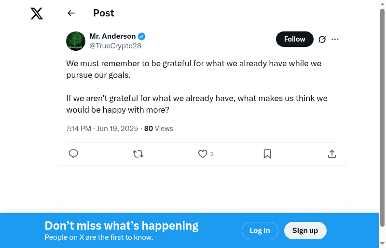386x248 pixels.
Task: Click the page's vertical scrollbar thumb
Action: 382,116
